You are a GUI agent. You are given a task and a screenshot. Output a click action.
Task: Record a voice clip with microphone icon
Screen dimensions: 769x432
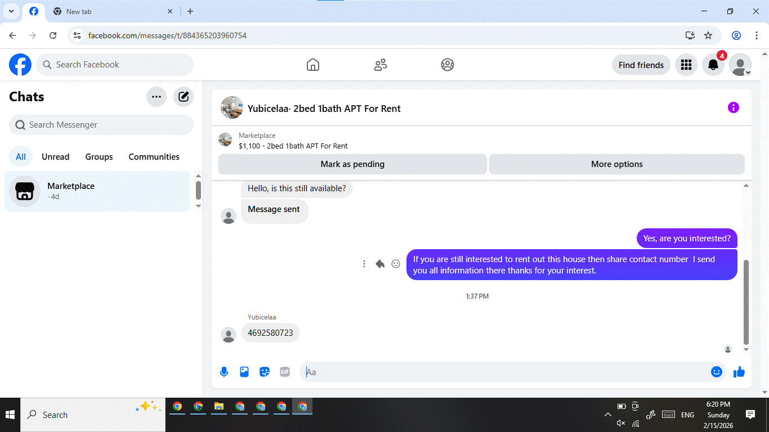pos(224,372)
